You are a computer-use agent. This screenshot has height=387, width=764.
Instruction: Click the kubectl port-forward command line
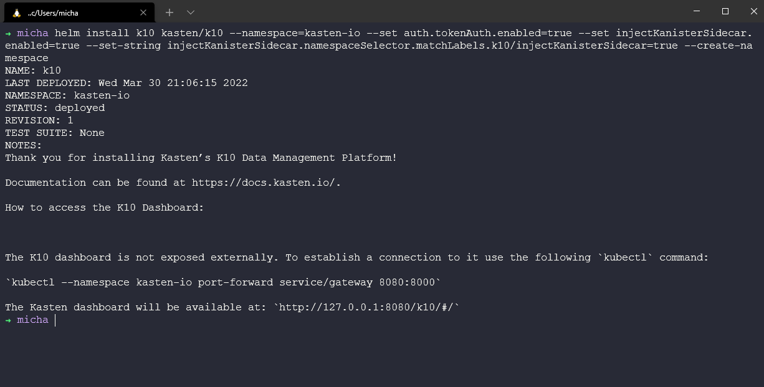[x=223, y=282]
